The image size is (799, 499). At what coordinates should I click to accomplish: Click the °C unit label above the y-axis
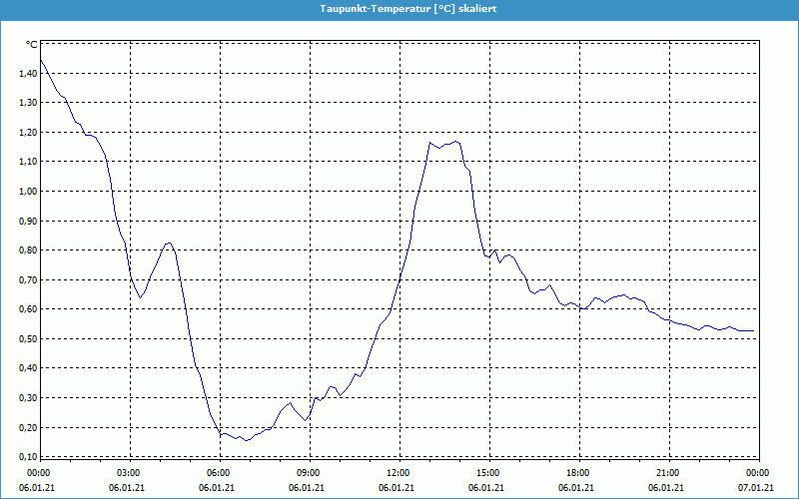tap(31, 45)
